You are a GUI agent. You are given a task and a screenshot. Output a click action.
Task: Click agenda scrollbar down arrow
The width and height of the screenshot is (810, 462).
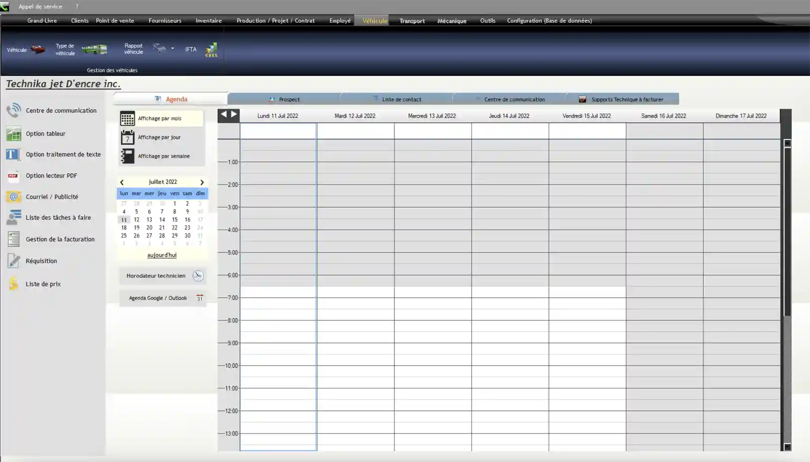click(787, 447)
